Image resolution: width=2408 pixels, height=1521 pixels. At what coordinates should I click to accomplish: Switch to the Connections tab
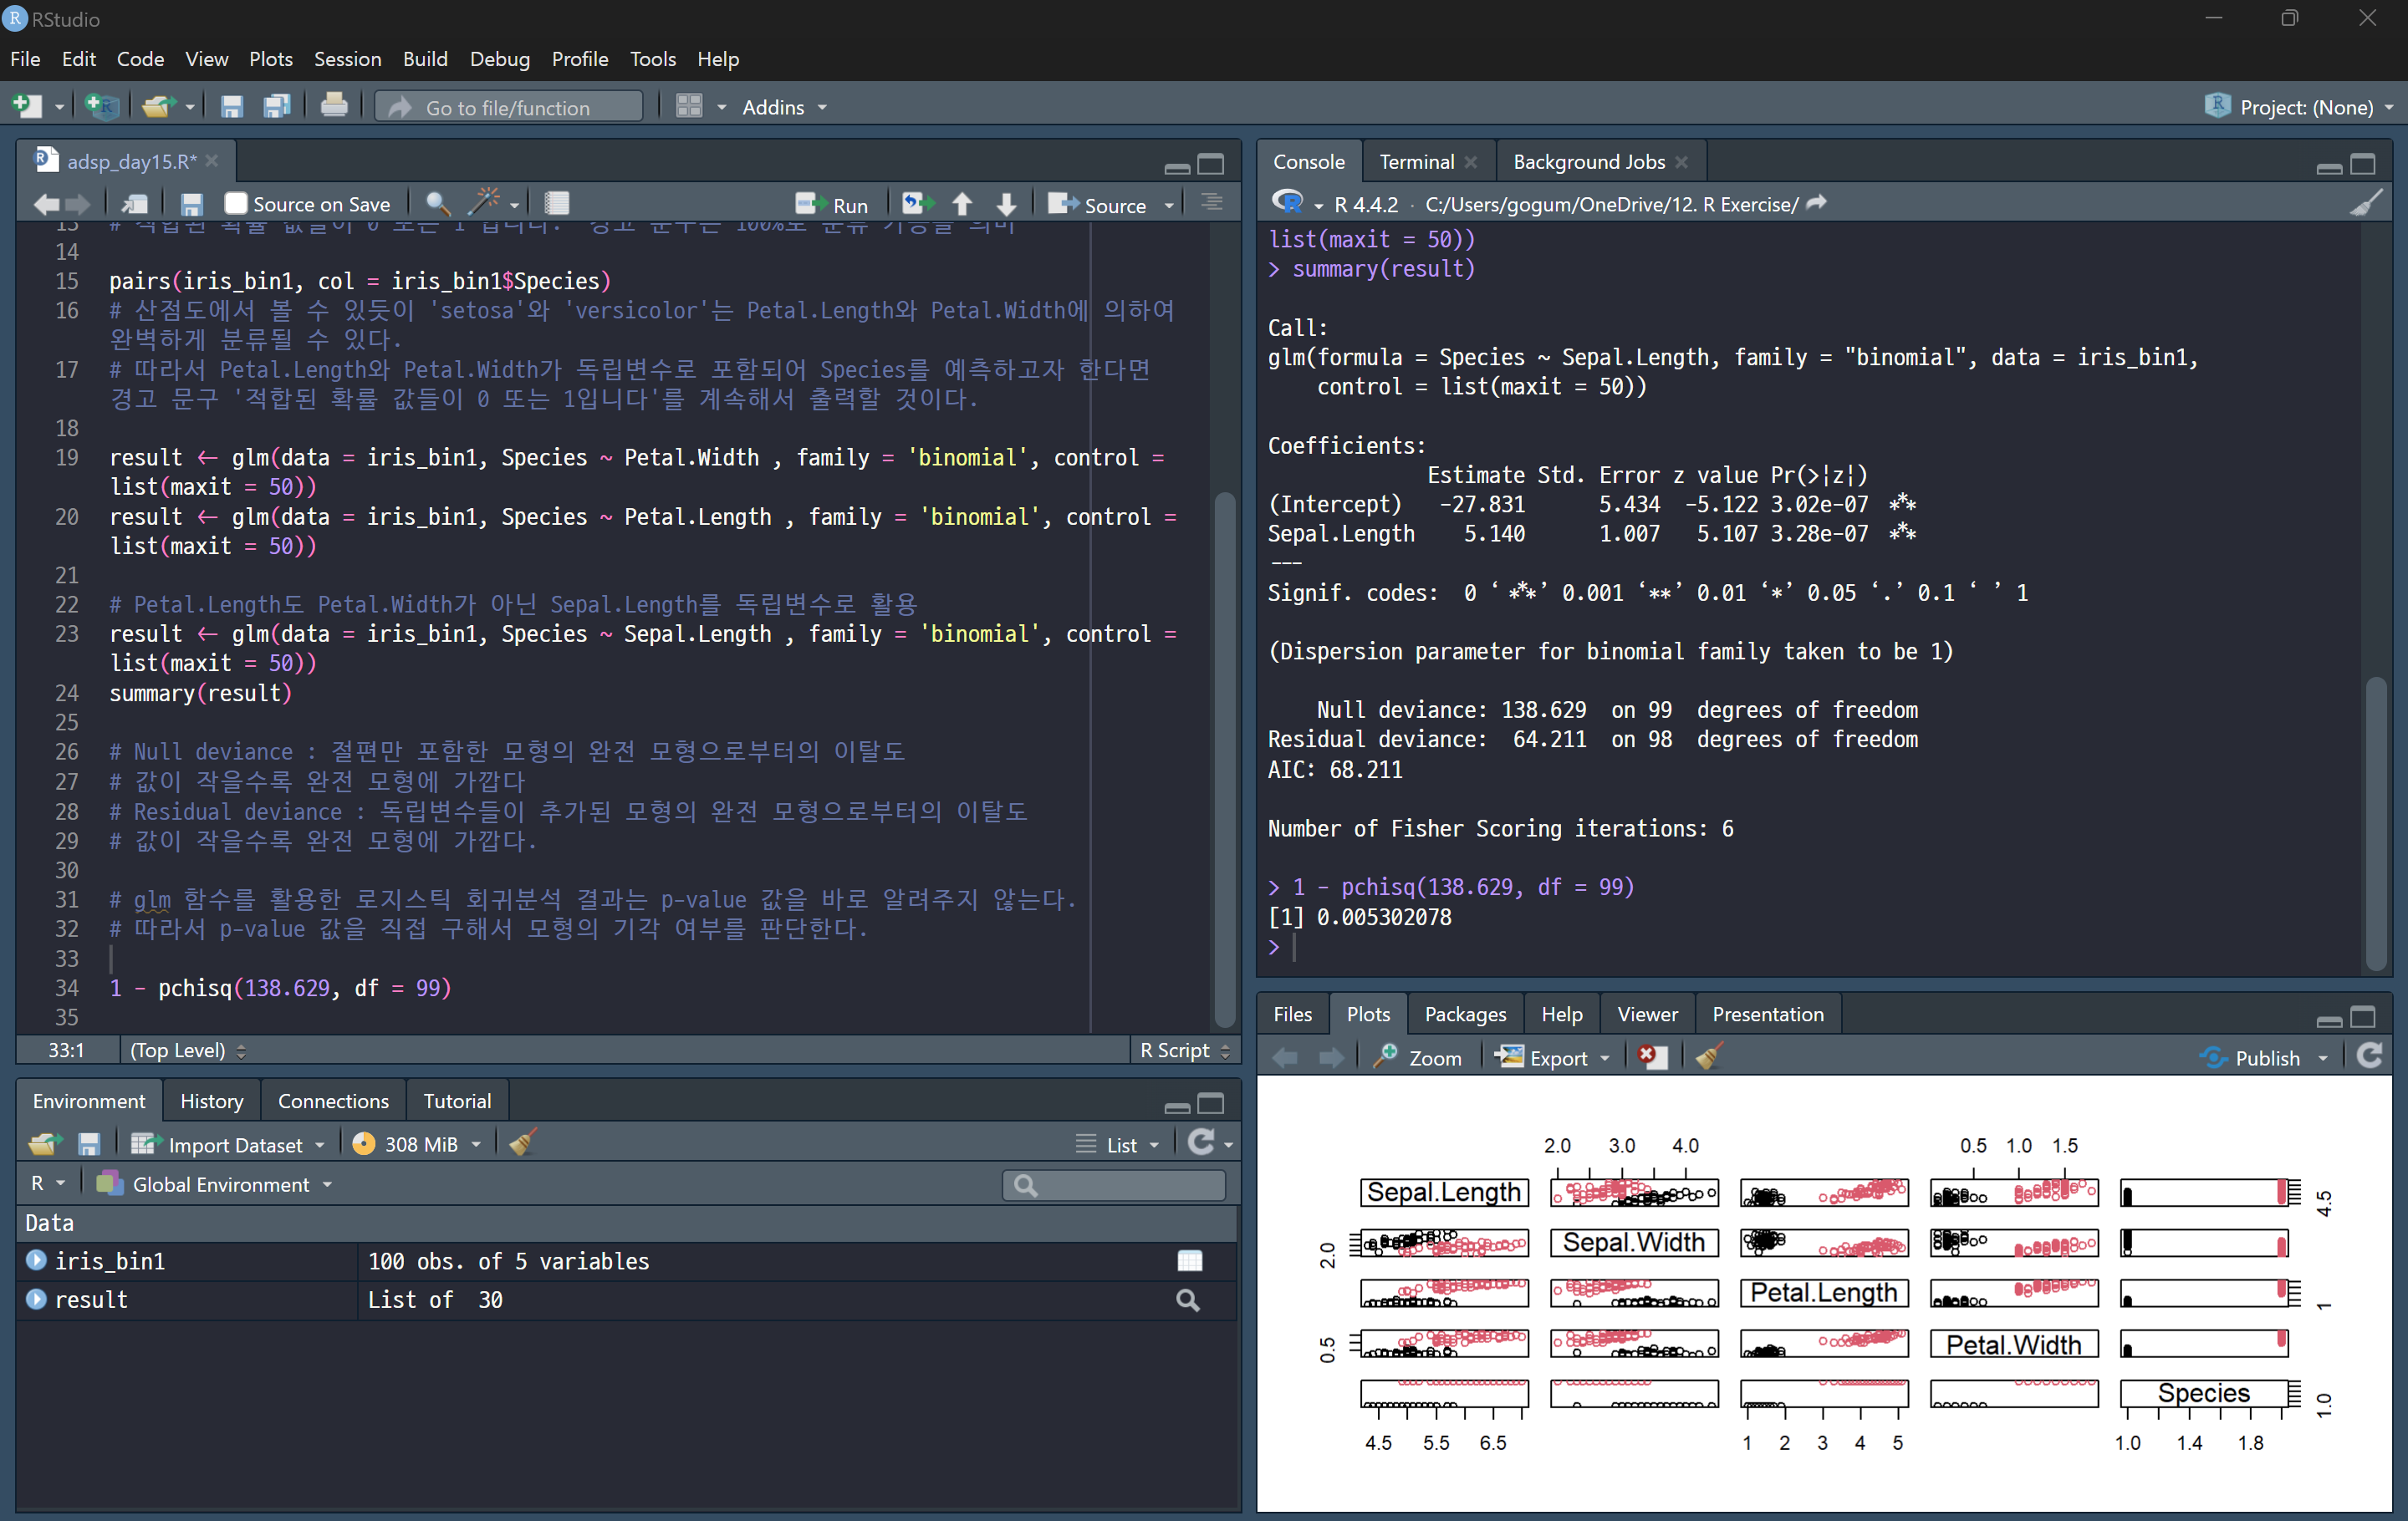[x=333, y=1101]
